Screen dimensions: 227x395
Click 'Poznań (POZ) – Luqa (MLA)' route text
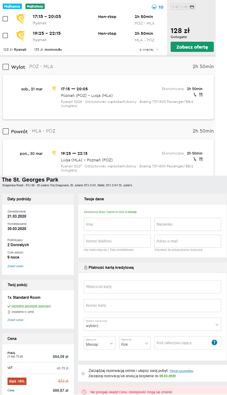click(x=87, y=96)
